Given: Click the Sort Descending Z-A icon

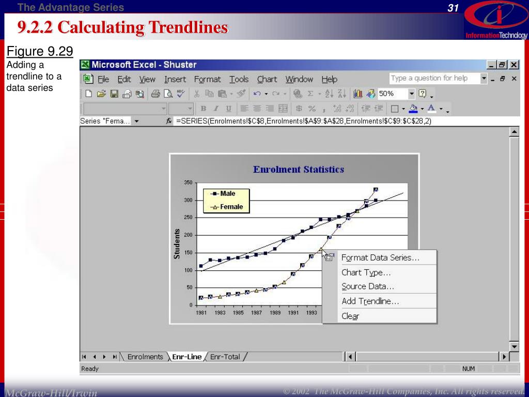Looking at the screenshot, I should click(x=342, y=94).
